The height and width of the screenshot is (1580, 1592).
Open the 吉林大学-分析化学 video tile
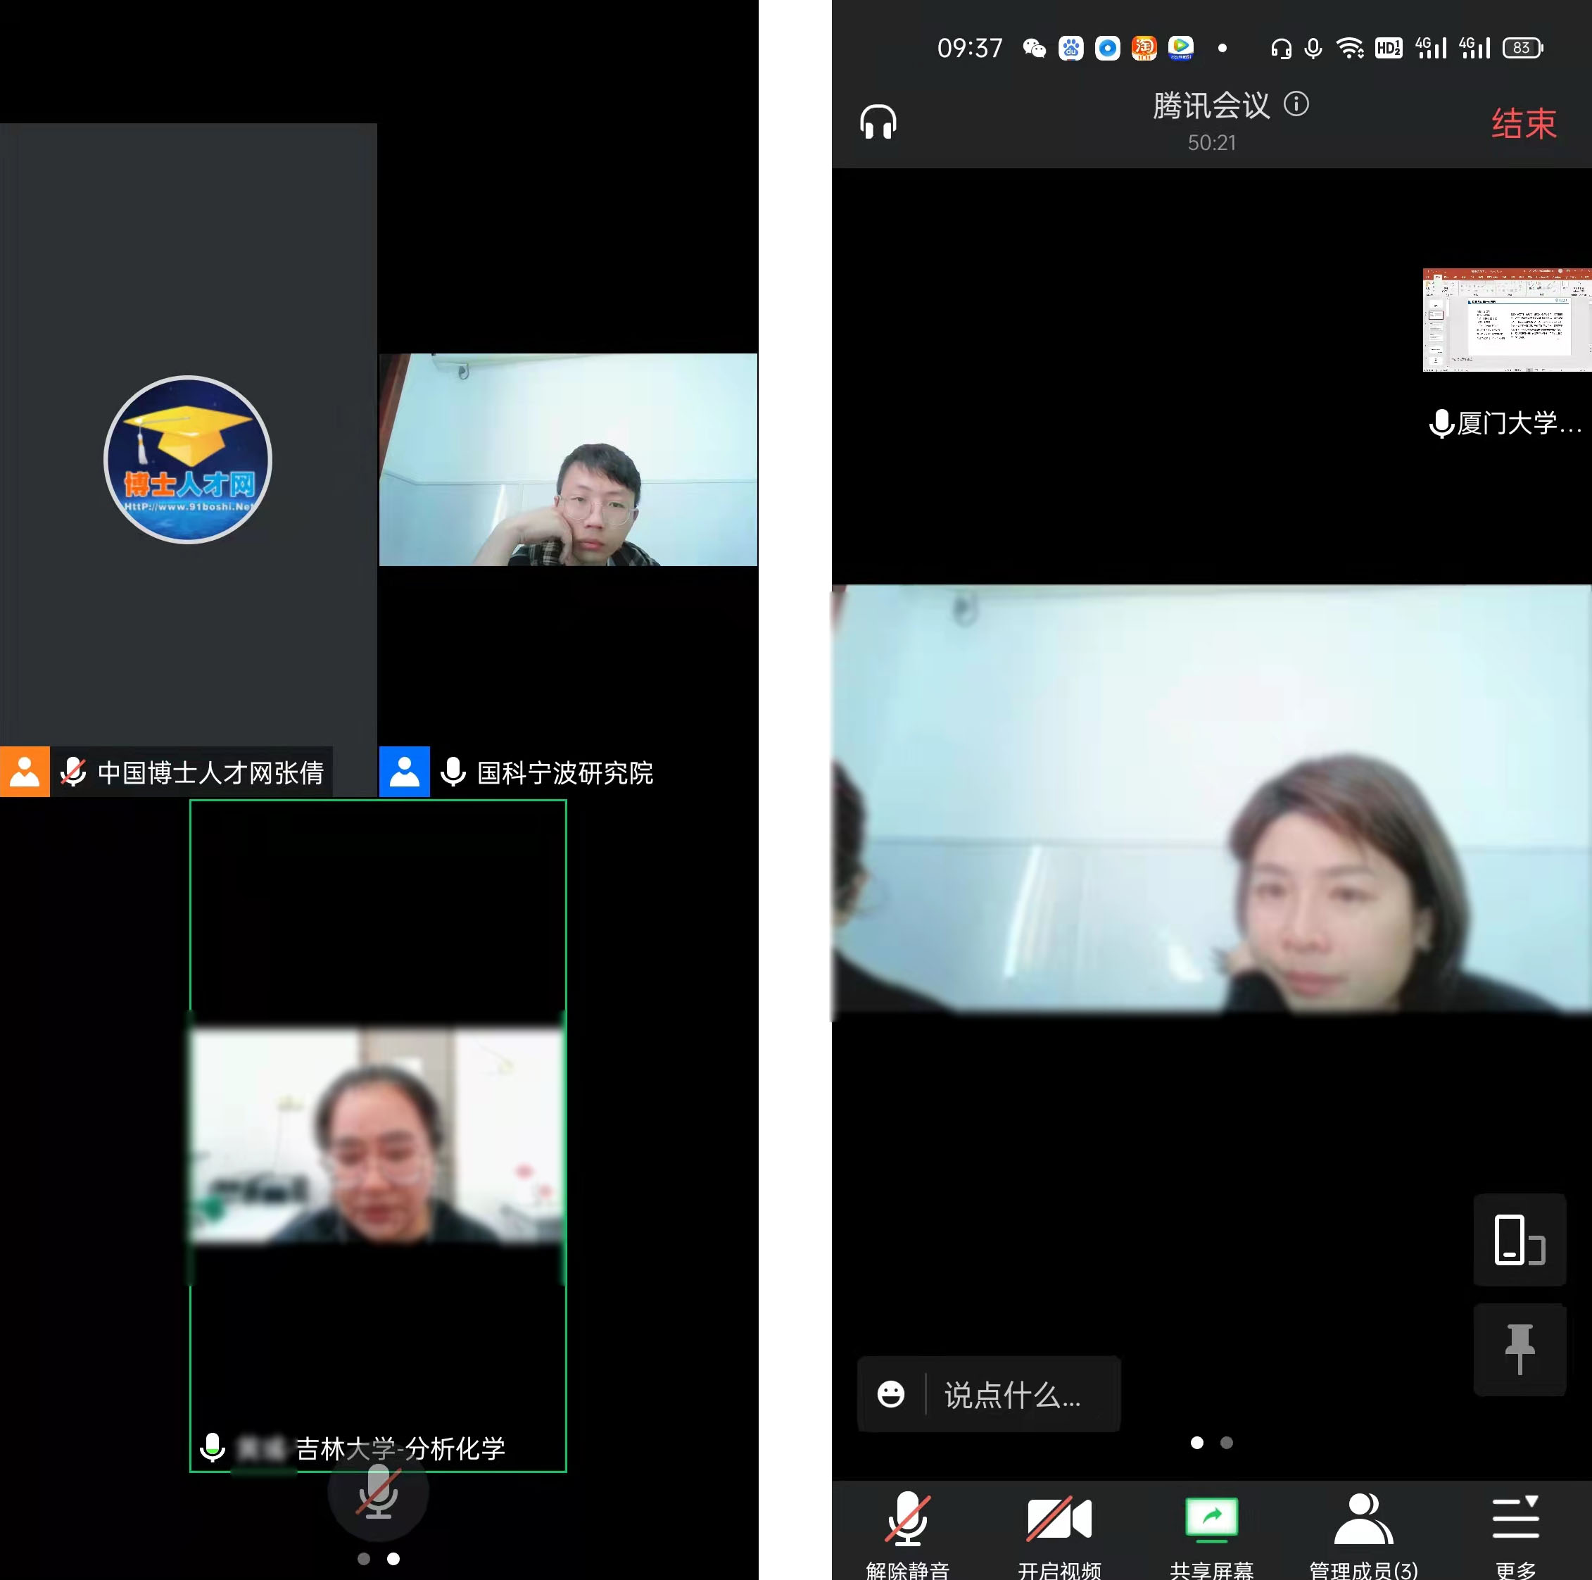point(378,1136)
